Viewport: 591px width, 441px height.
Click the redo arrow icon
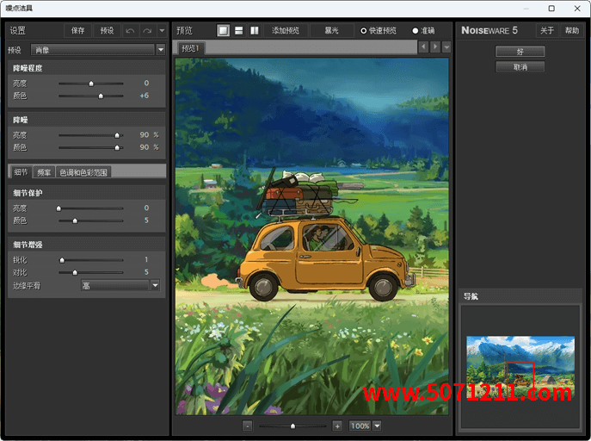coord(146,30)
